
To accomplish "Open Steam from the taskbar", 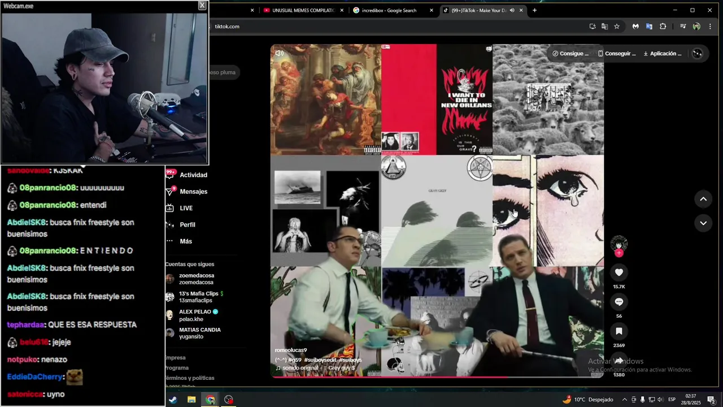I will [x=173, y=400].
